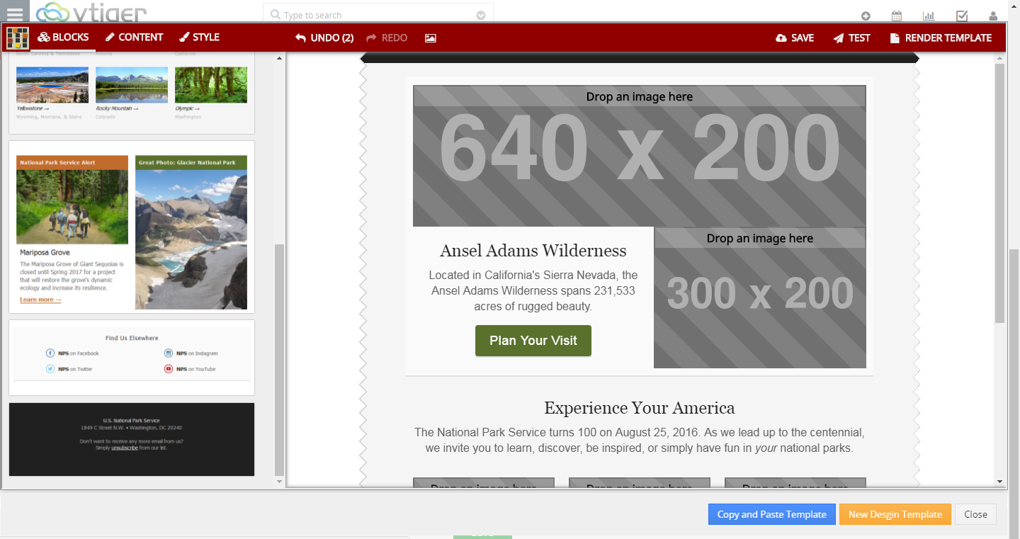Click the greyed-out Redo button
This screenshot has height=539, width=1020.
pos(387,38)
